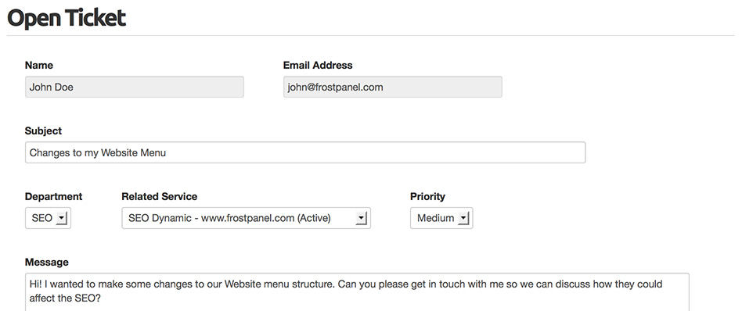Click the Department label
This screenshot has height=311, width=742.
pyautogui.click(x=53, y=197)
